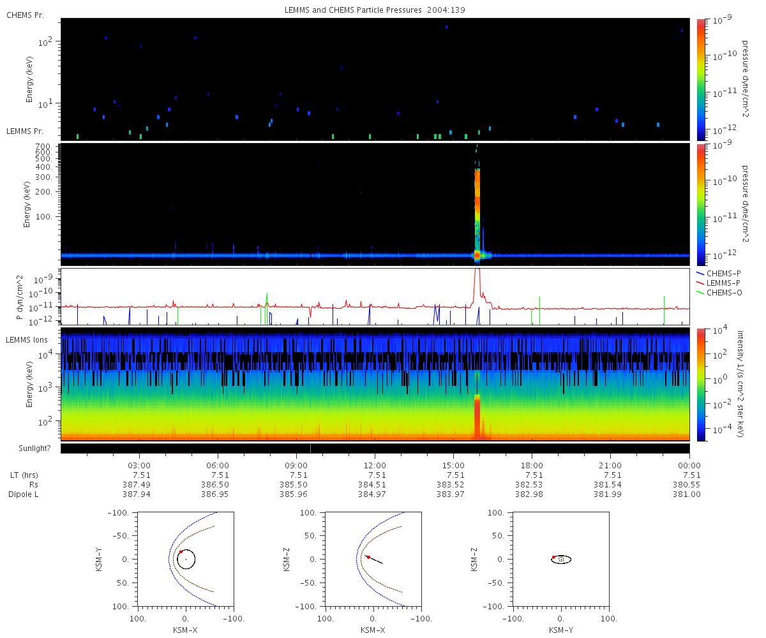Click the red spacecraft marker in KSM-X/KSM-Z plot
This screenshot has width=766, height=638.
pyautogui.click(x=368, y=557)
